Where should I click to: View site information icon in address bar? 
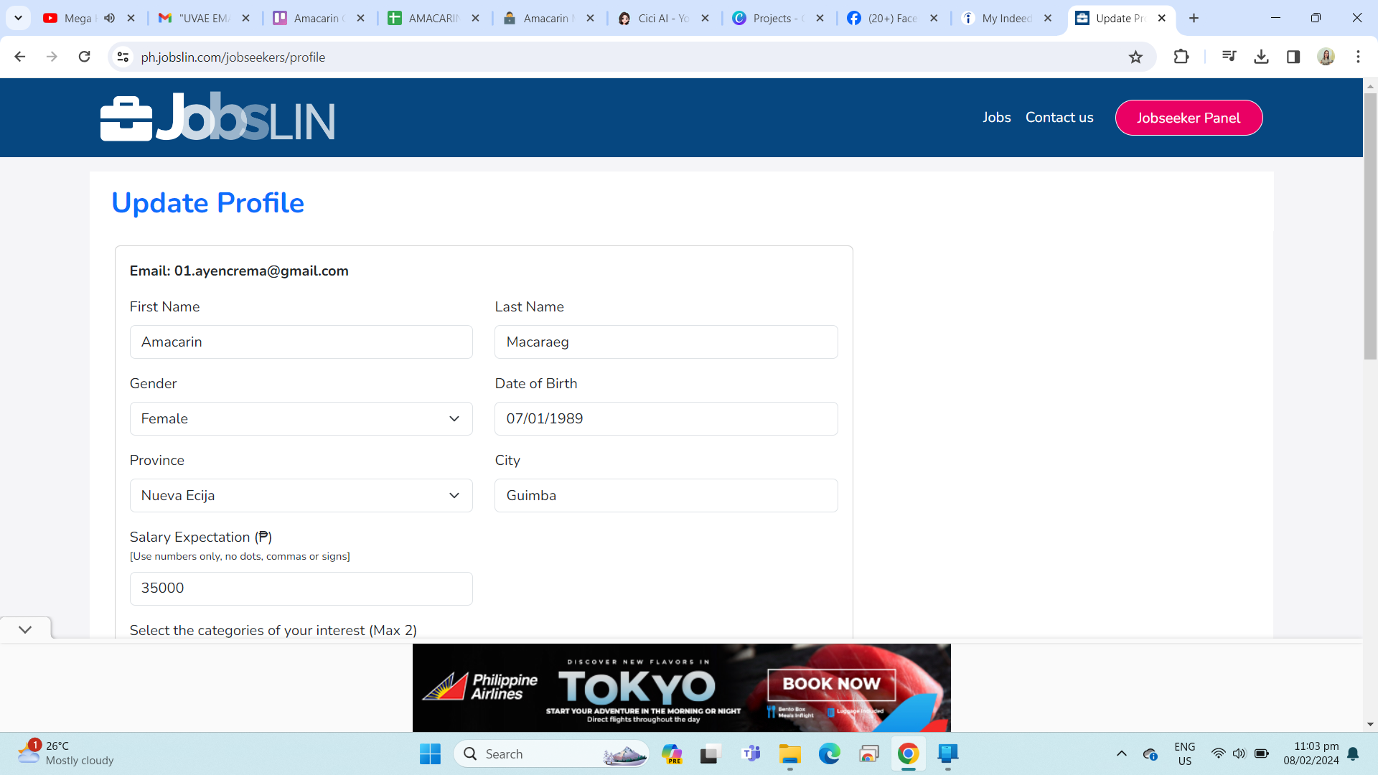click(x=123, y=57)
